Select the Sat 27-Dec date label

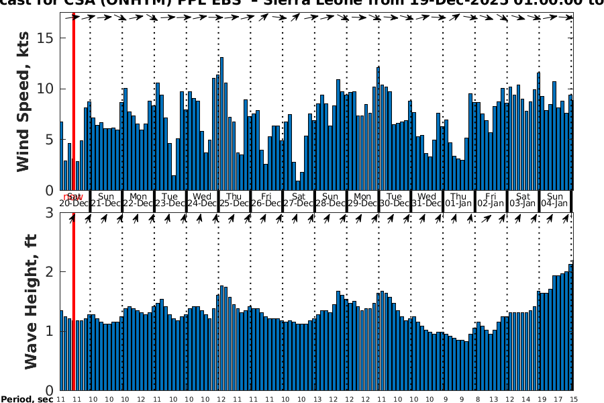(x=299, y=199)
